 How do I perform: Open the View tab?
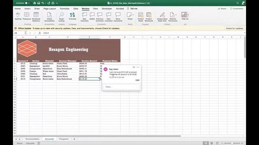(x=96, y=8)
